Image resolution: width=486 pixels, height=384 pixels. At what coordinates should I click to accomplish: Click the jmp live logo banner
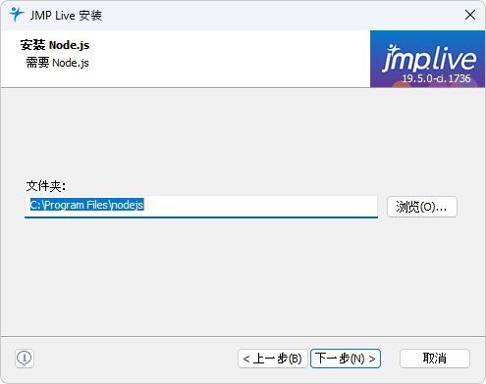(427, 59)
